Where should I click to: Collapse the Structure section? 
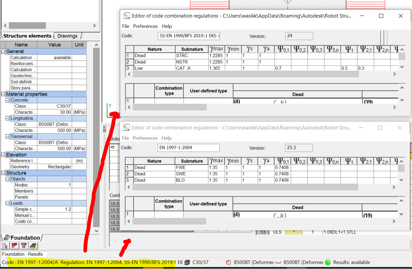point(3,173)
